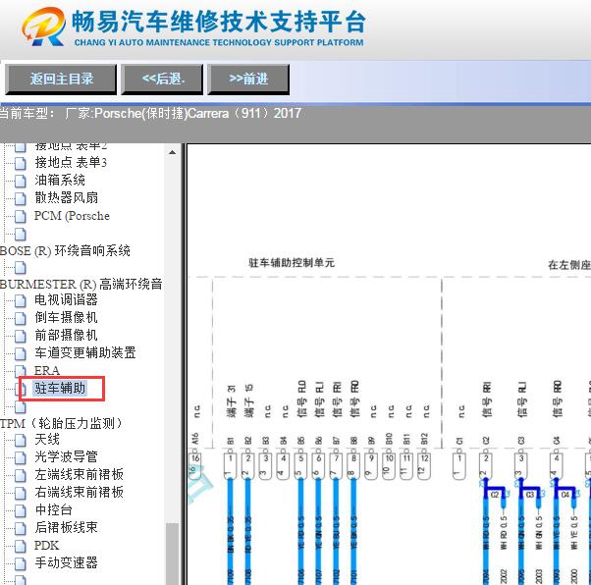Select 右端线束前裙板 in the tree
591x585 pixels.
80,493
